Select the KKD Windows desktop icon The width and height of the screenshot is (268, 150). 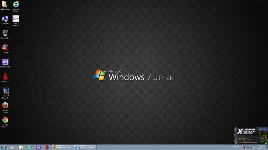tap(16, 21)
